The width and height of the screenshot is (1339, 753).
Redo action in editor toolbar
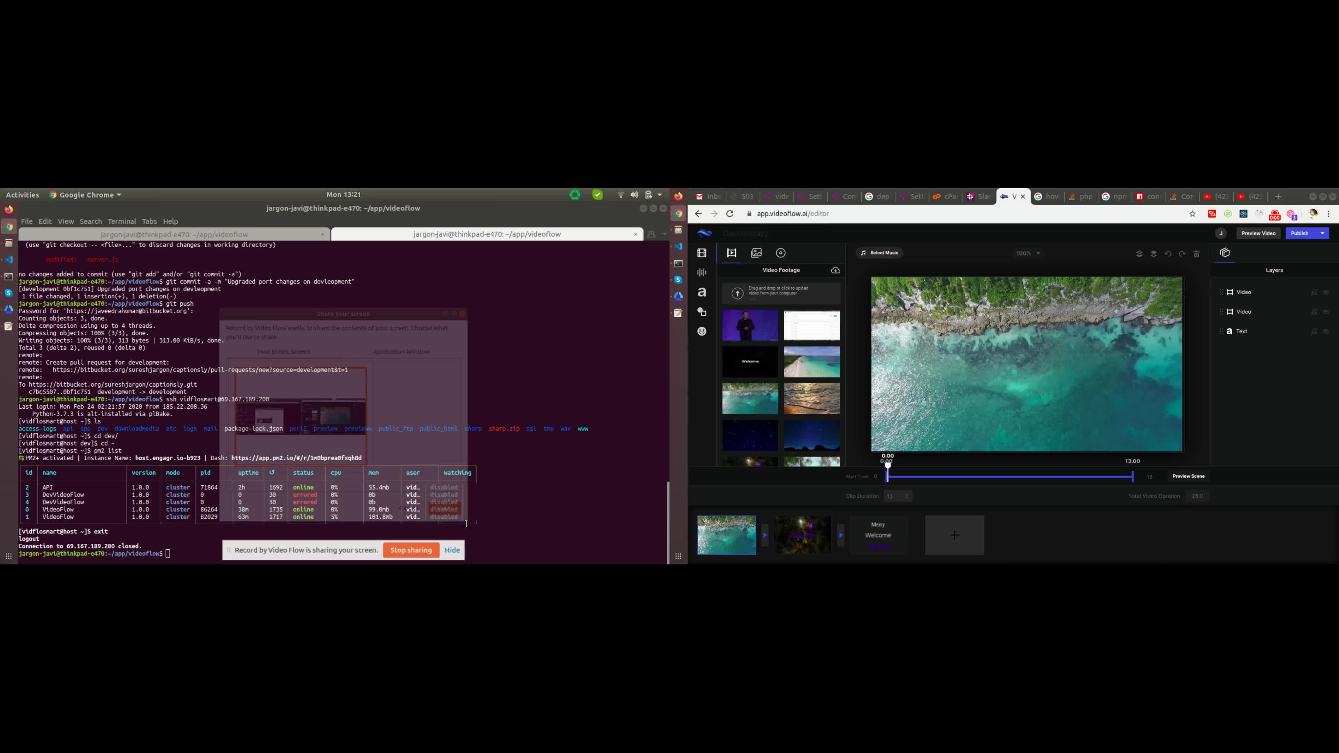1182,253
